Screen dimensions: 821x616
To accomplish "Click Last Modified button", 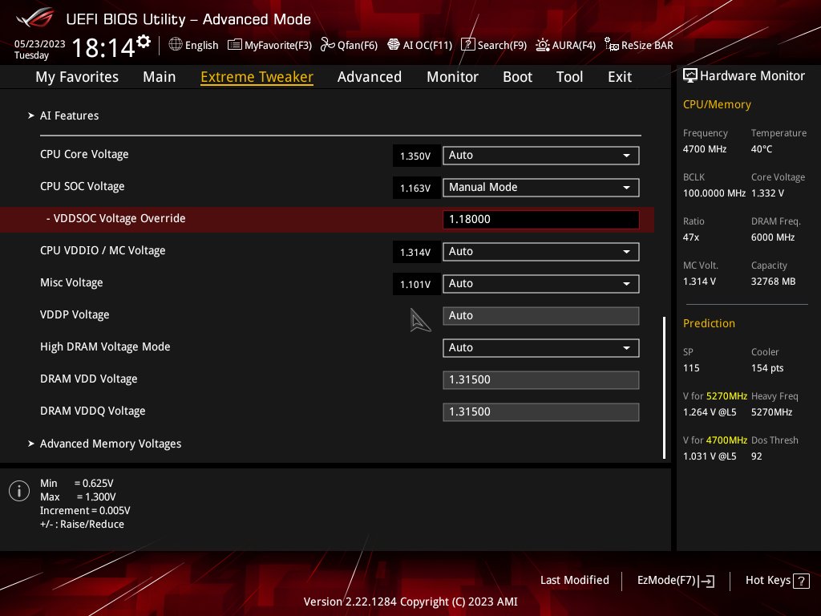I will (574, 581).
